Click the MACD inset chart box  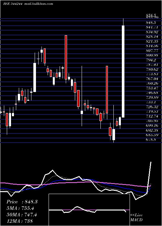point(89,210)
